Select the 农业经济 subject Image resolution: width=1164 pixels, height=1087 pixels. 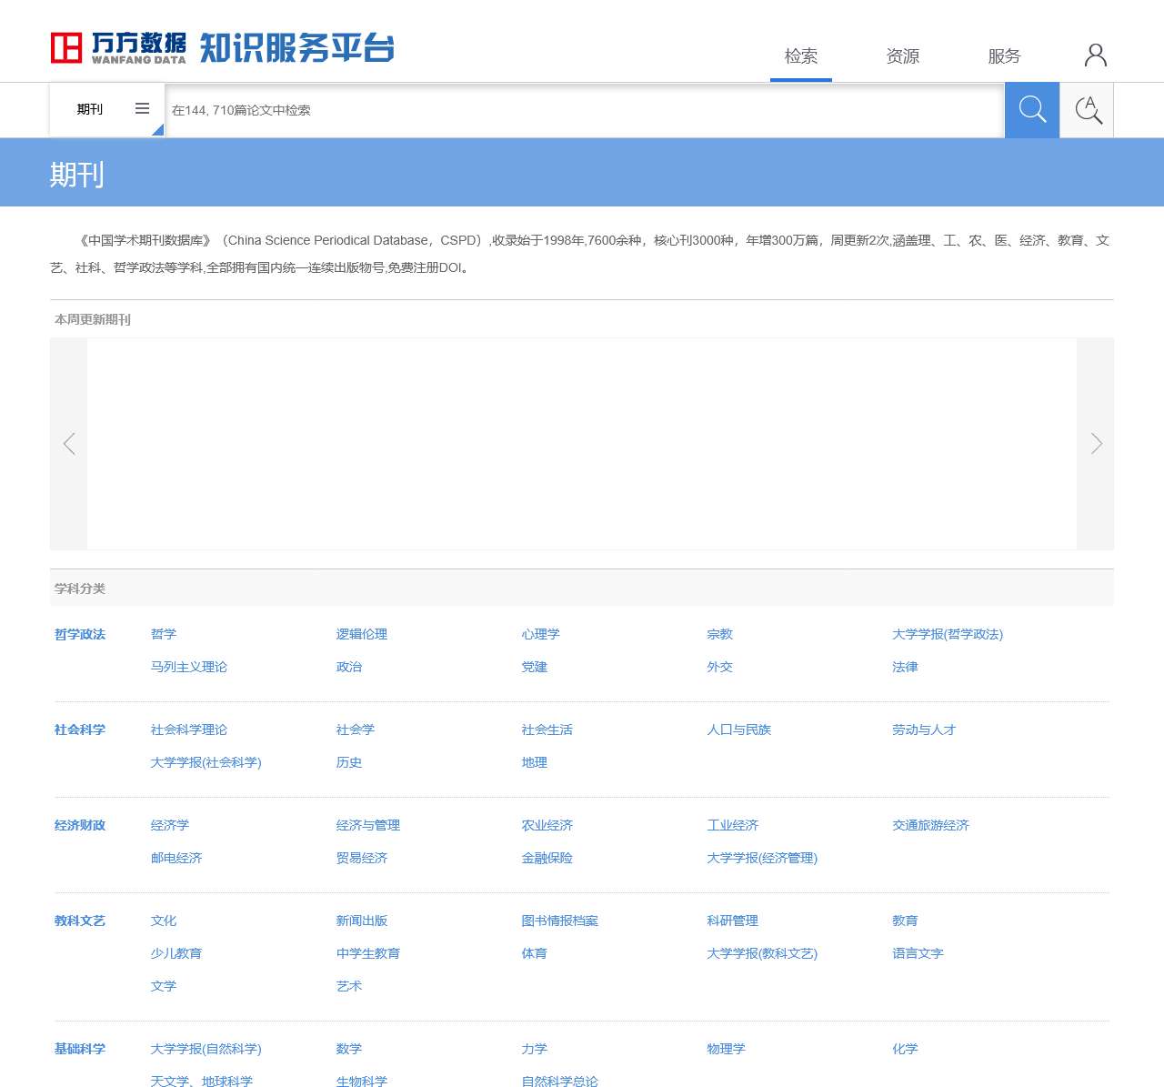[547, 826]
